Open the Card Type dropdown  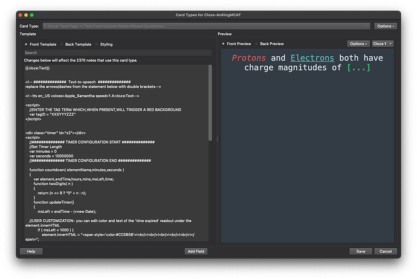(x=205, y=26)
